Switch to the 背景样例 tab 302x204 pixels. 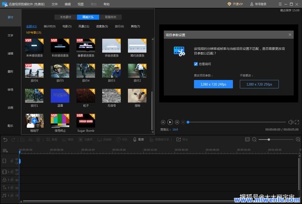(x=110, y=17)
